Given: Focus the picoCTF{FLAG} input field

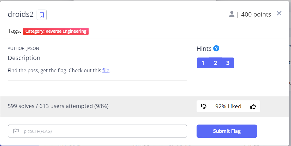Looking at the screenshot, I should [x=102, y=131].
